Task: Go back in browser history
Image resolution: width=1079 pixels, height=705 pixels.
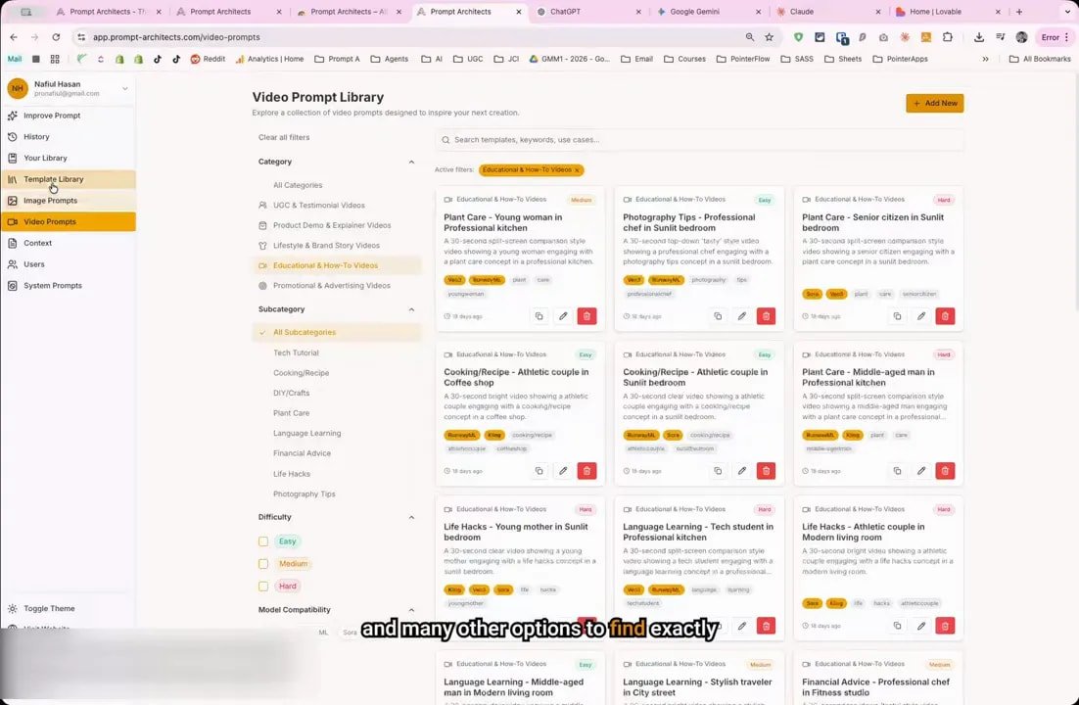Action: pyautogui.click(x=14, y=37)
